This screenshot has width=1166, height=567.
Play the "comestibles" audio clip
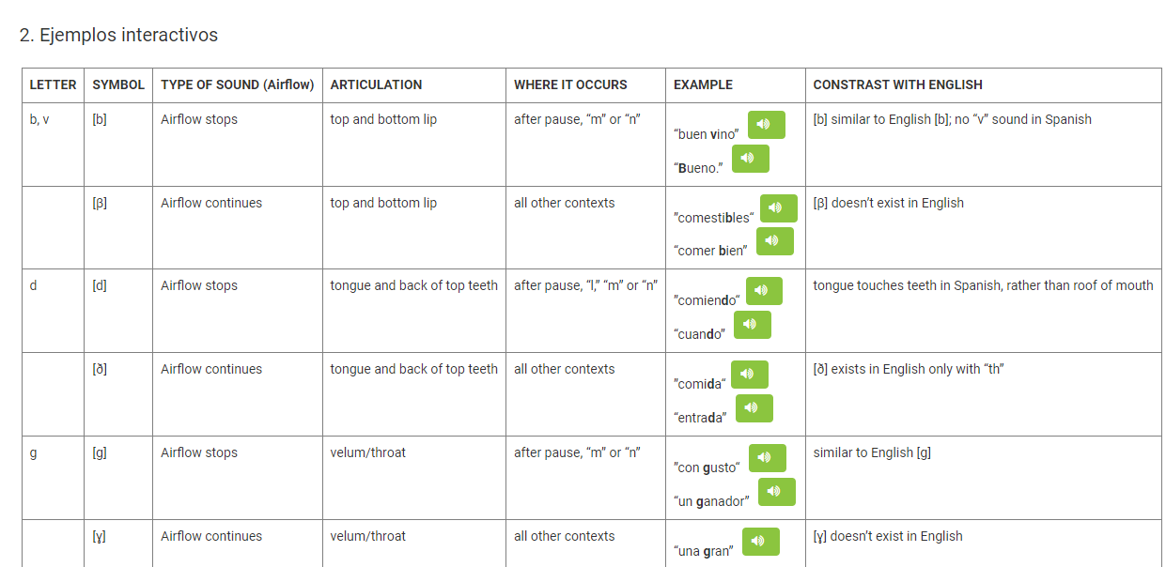point(778,208)
